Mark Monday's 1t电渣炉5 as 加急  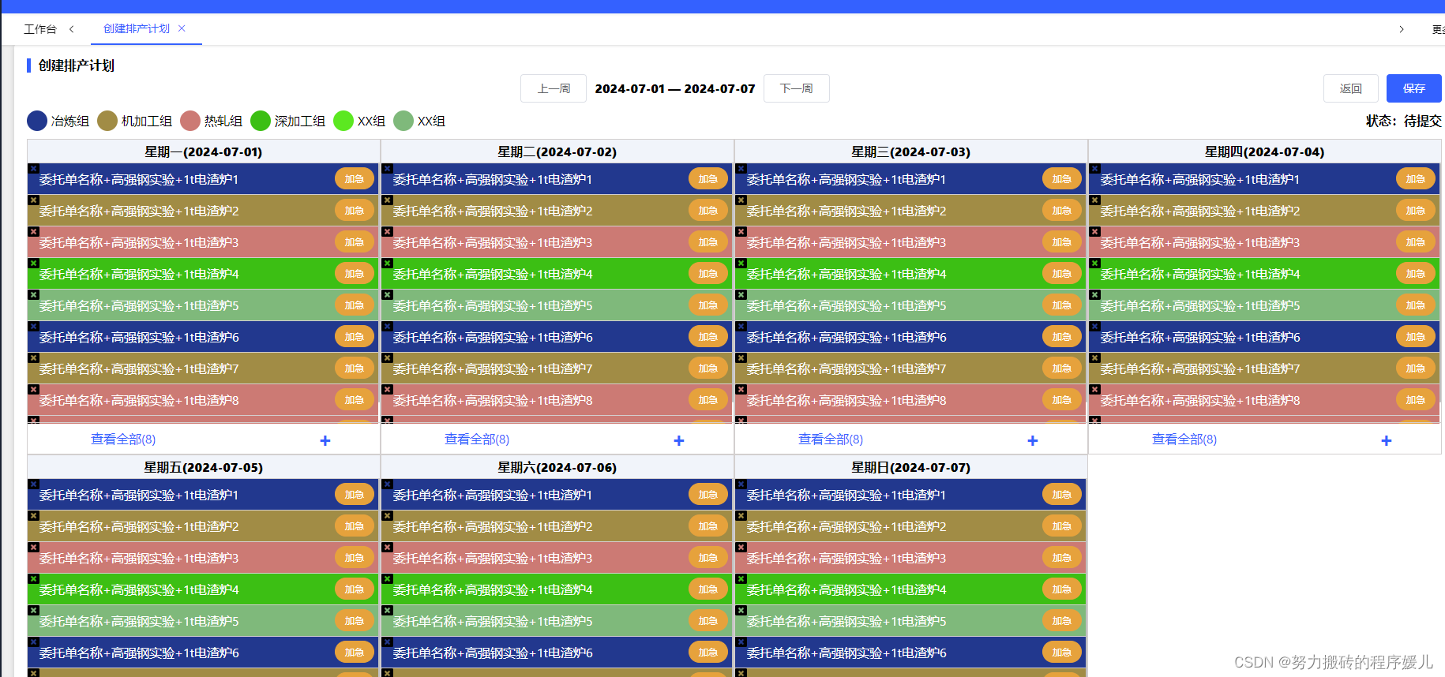coord(355,305)
